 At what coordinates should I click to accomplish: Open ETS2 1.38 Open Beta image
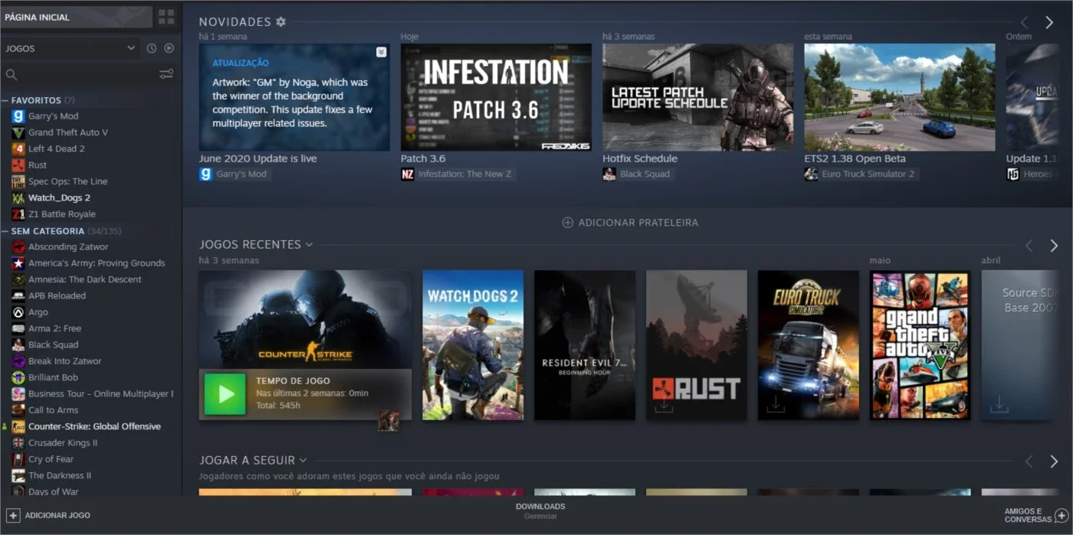(900, 97)
